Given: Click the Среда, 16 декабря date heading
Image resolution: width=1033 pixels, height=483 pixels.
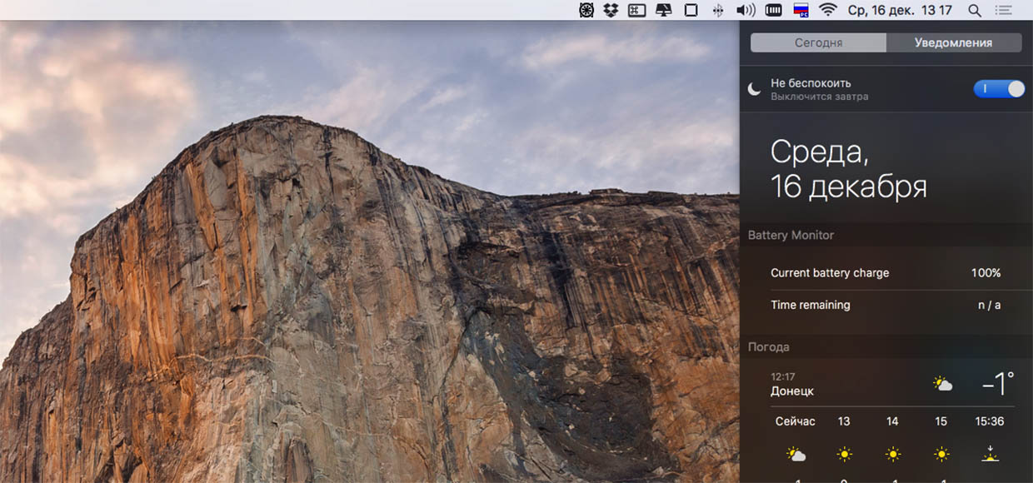Looking at the screenshot, I should 849,169.
